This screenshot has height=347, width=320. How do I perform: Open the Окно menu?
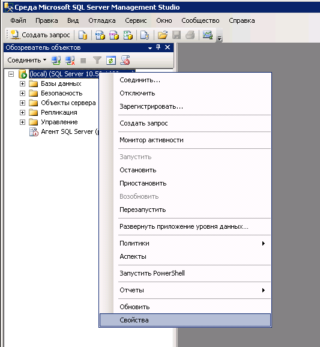165,20
